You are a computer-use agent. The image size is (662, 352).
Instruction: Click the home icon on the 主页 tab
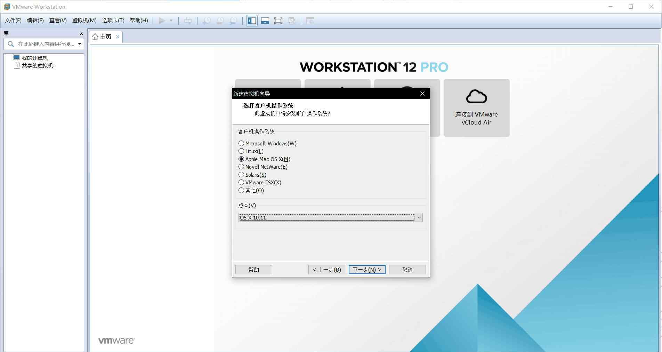pos(95,37)
